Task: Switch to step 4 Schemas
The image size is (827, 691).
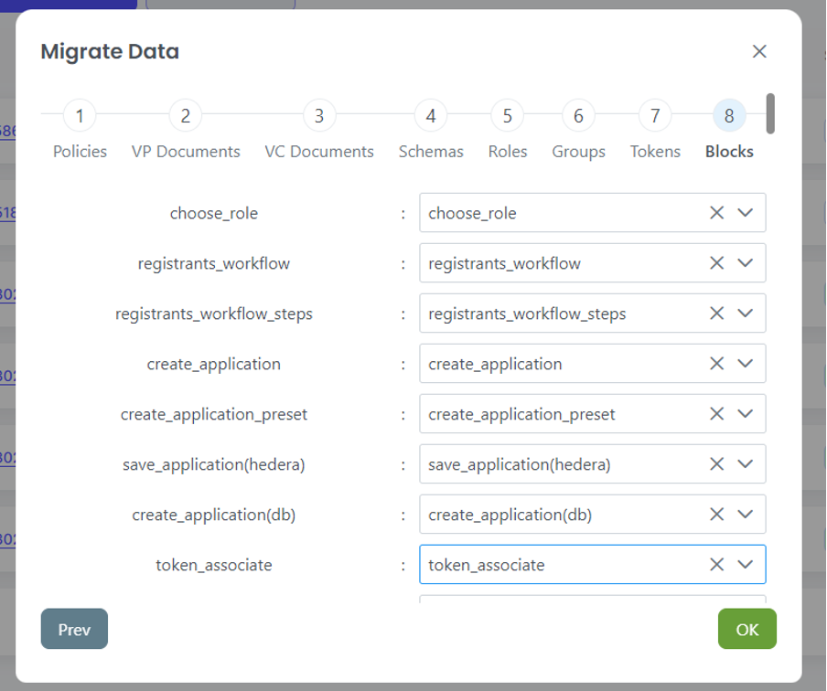Action: pos(431,116)
